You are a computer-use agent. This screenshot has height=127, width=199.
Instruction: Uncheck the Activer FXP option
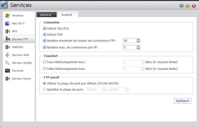(x=45, y=35)
